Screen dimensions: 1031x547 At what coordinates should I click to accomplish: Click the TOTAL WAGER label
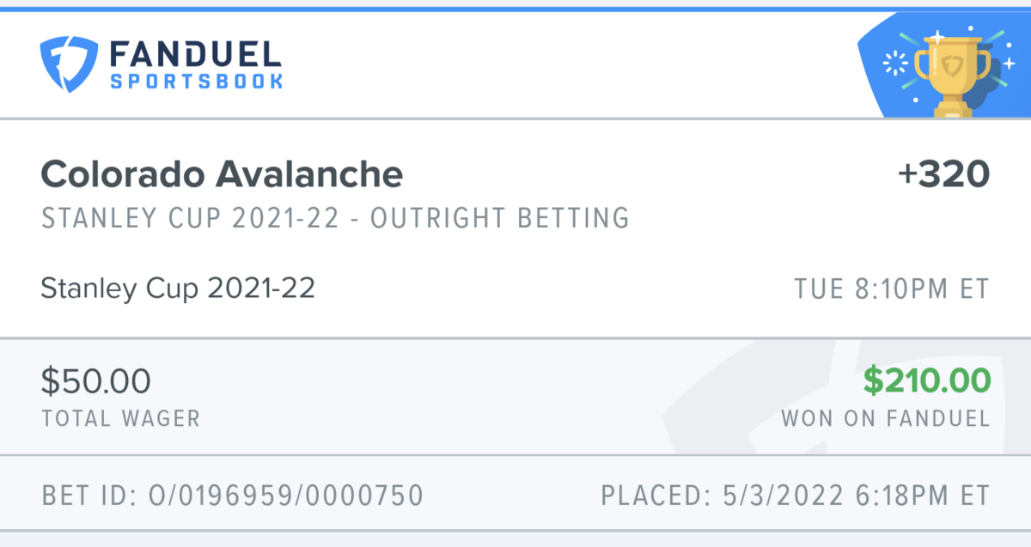click(x=120, y=419)
